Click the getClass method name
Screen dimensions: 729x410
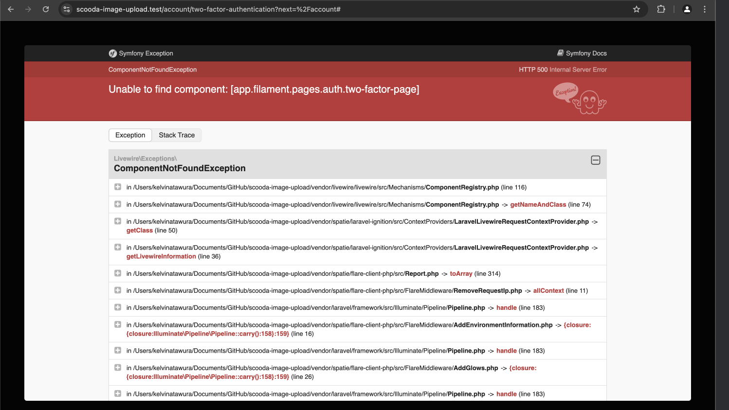tap(140, 231)
